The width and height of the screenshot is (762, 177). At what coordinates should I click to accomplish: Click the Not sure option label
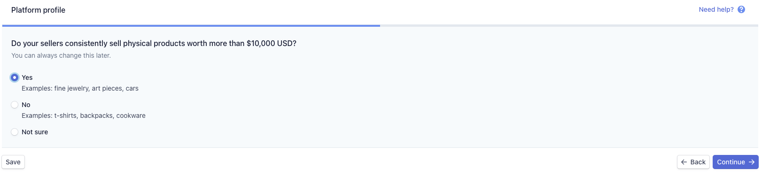[35, 132]
